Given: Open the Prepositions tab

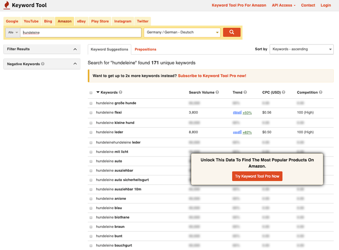Looking at the screenshot, I should [145, 49].
